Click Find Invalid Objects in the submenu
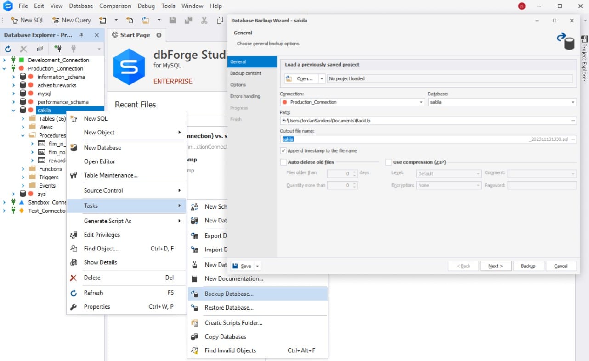The width and height of the screenshot is (589, 361). pyautogui.click(x=258, y=350)
